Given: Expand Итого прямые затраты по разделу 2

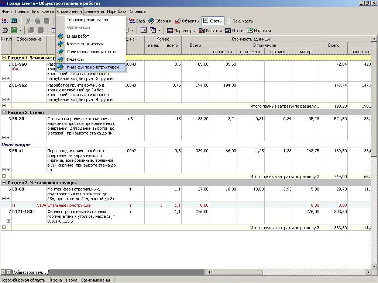Looking at the screenshot, I should click(x=4, y=176).
